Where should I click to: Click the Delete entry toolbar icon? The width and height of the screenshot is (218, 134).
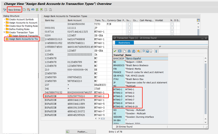point(28,10)
